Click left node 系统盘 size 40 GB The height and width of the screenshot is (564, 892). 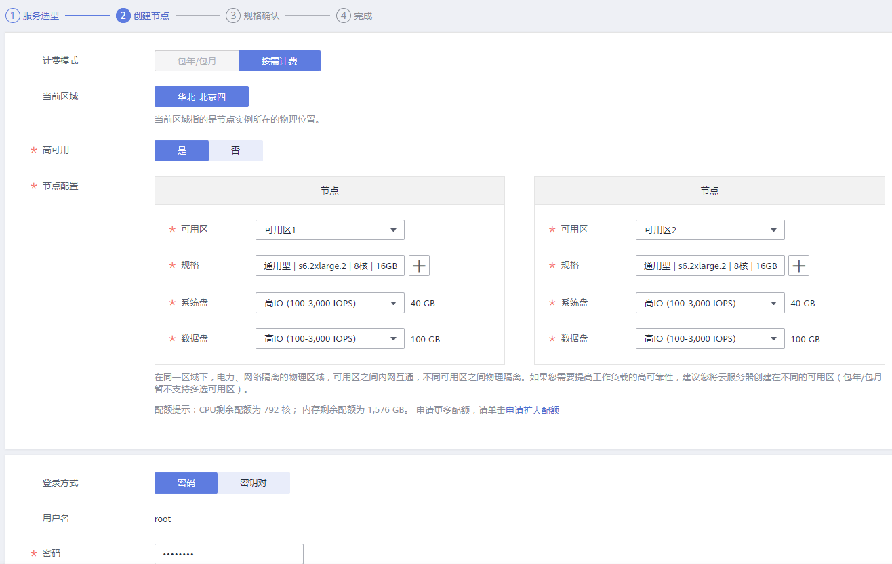point(423,304)
